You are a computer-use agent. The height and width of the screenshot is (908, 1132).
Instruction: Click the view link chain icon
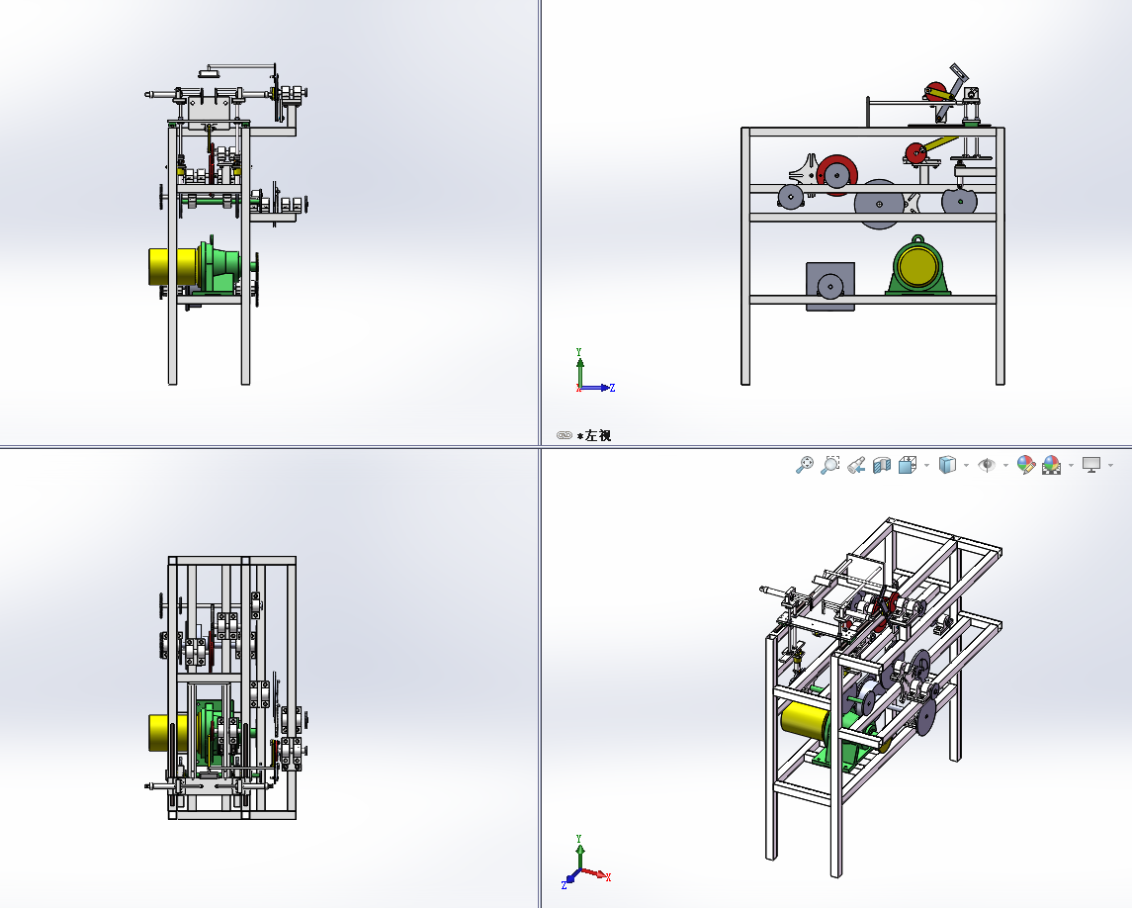tap(565, 435)
